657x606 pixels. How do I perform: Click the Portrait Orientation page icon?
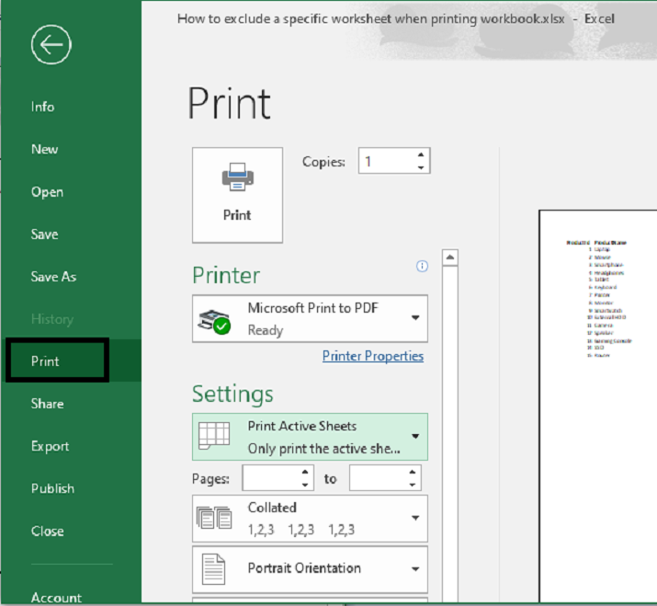pos(214,568)
